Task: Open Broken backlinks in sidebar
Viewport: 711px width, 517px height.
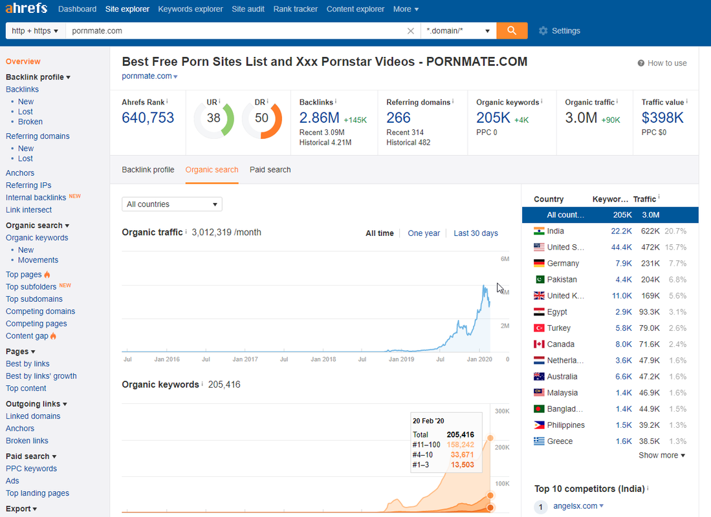Action: [30, 122]
